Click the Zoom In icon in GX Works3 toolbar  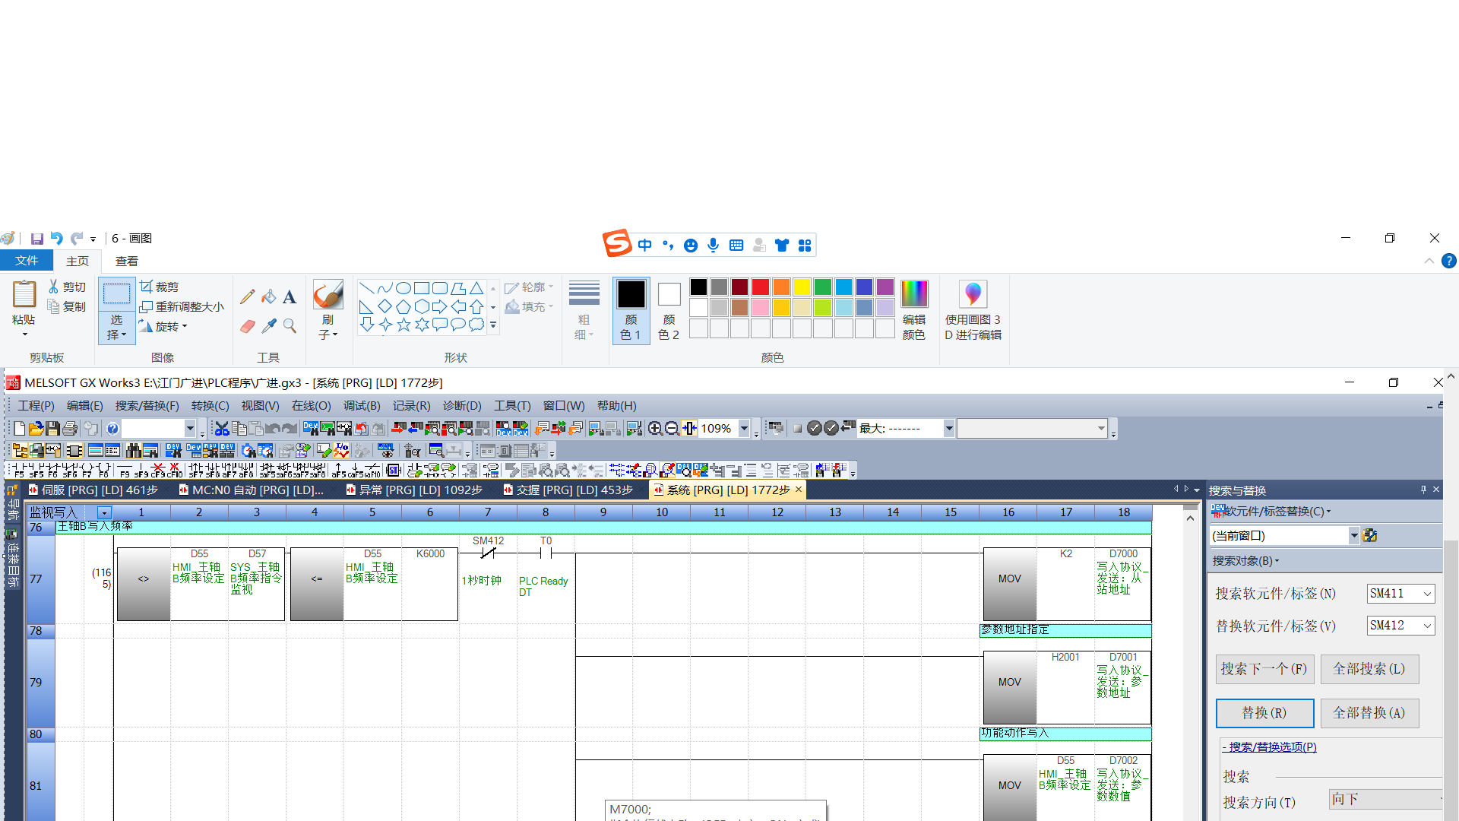pos(655,429)
